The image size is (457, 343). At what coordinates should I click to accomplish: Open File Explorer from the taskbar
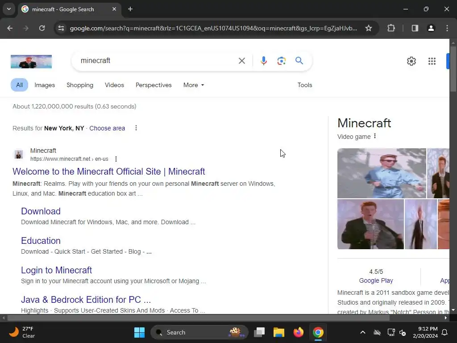[x=278, y=332]
